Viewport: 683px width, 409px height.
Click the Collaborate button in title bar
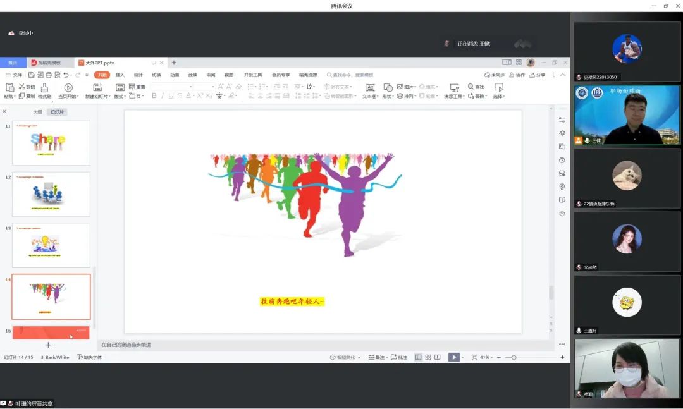point(517,75)
